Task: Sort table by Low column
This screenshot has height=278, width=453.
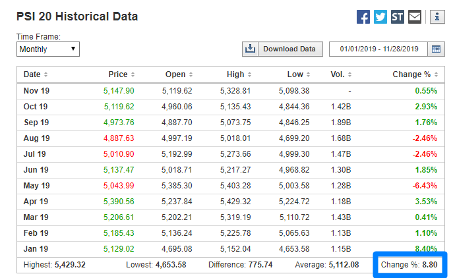Action: [299, 74]
